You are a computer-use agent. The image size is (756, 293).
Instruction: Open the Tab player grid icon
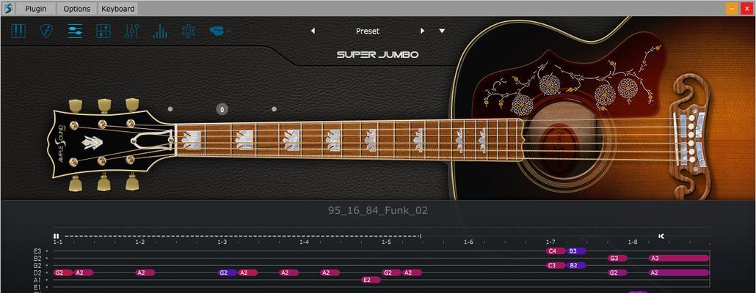(x=103, y=31)
